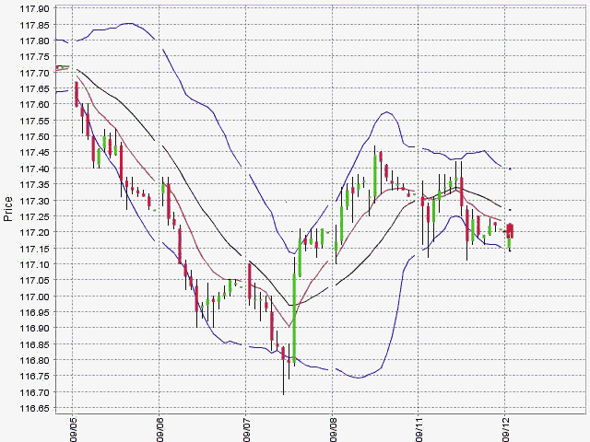Select the 117.00 price axis label
The image size is (590, 442).
pos(35,297)
